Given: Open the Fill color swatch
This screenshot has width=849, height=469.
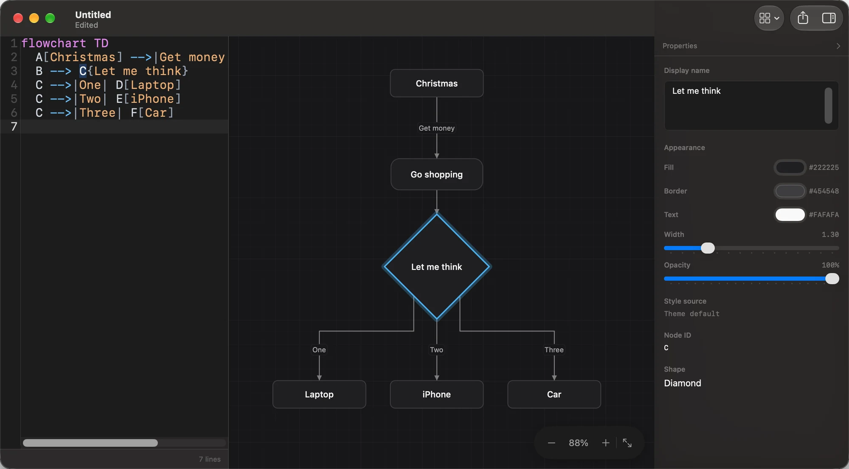Looking at the screenshot, I should pos(790,167).
